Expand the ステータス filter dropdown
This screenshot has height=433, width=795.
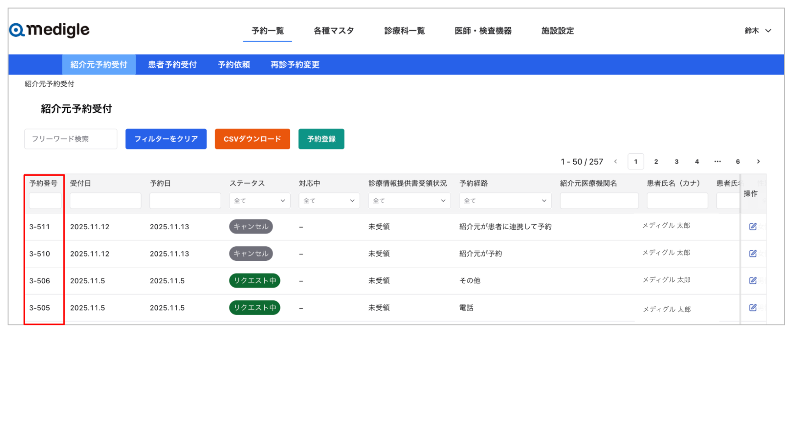[x=259, y=201]
